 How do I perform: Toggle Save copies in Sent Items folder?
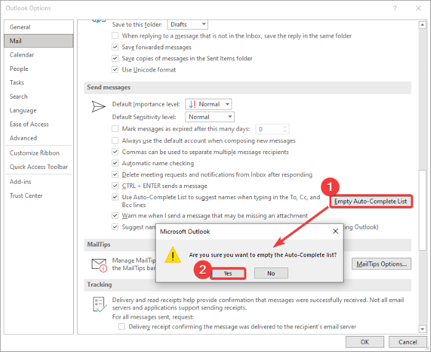(x=115, y=58)
